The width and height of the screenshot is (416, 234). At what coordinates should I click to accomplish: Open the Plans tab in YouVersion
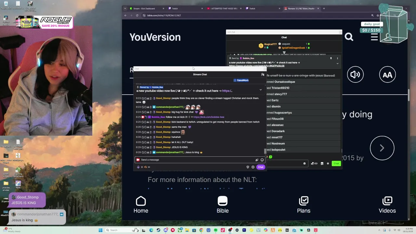pyautogui.click(x=304, y=205)
